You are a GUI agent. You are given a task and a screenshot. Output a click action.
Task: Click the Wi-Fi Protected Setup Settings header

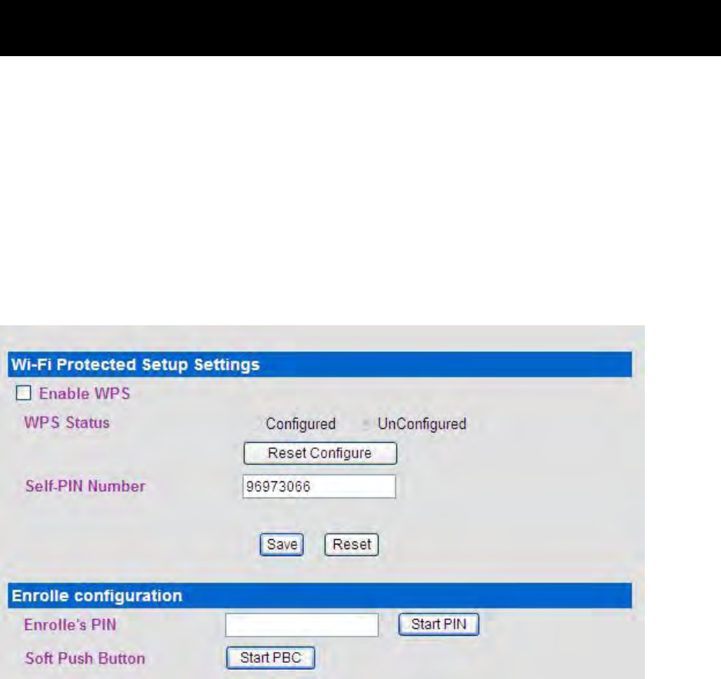point(320,364)
